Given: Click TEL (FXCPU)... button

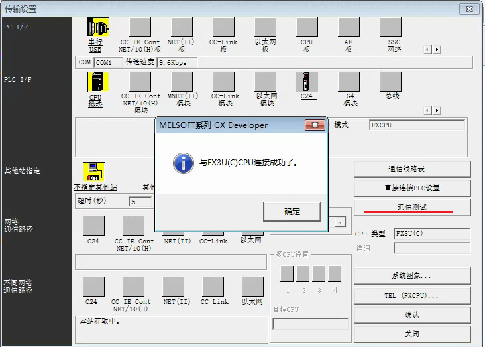Looking at the screenshot, I should (x=412, y=295).
